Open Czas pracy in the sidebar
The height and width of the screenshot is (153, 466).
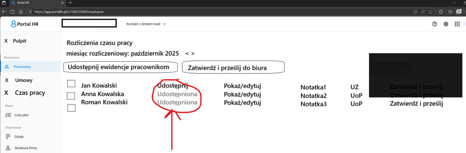30,93
